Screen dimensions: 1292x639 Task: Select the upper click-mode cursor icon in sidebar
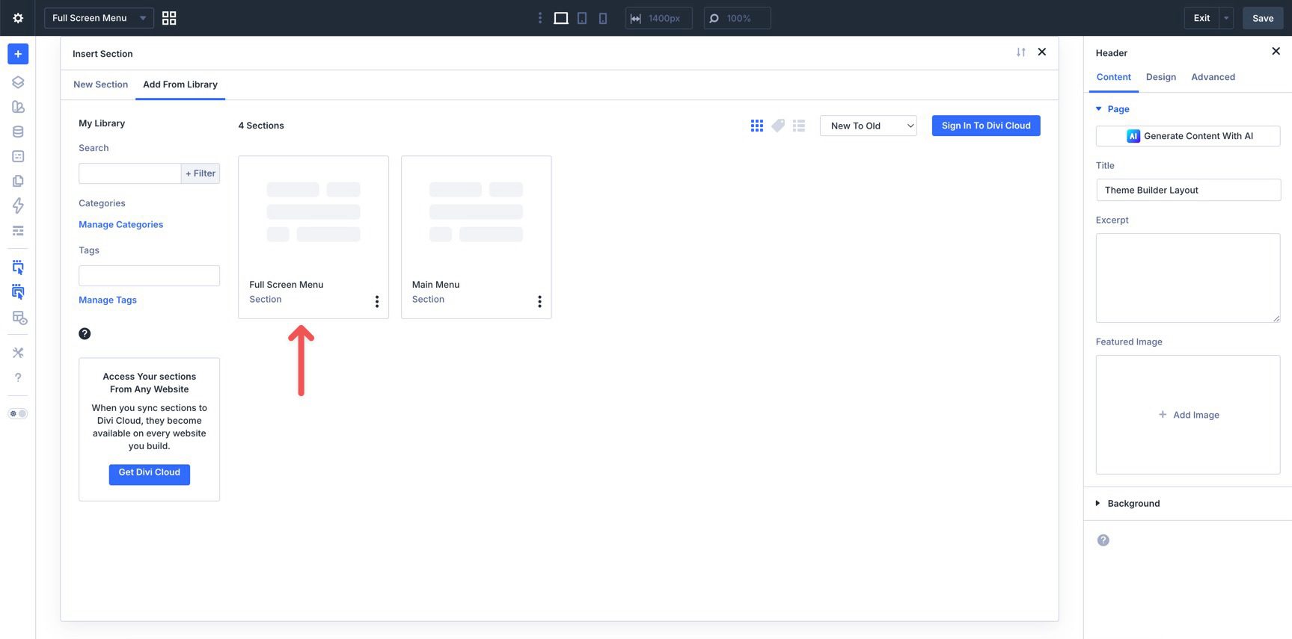(x=18, y=267)
